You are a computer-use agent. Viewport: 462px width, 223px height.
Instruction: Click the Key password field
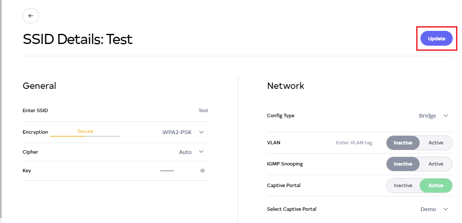click(167, 171)
